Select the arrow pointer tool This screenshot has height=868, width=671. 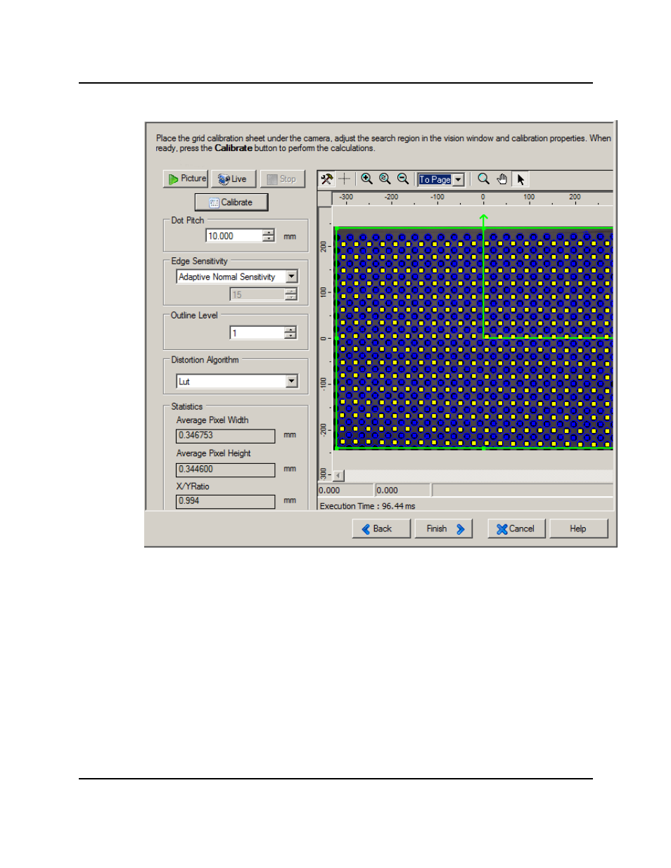point(520,179)
